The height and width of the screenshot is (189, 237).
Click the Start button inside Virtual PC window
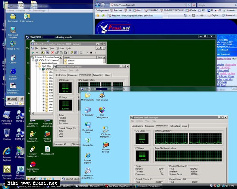coord(11,98)
